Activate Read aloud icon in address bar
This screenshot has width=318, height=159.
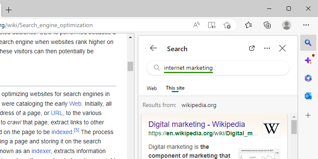pos(196,25)
